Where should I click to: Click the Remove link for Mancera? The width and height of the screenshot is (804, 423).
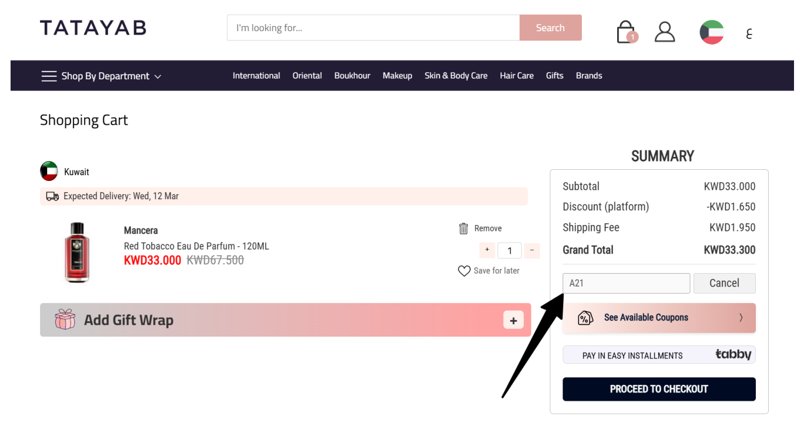coord(488,229)
